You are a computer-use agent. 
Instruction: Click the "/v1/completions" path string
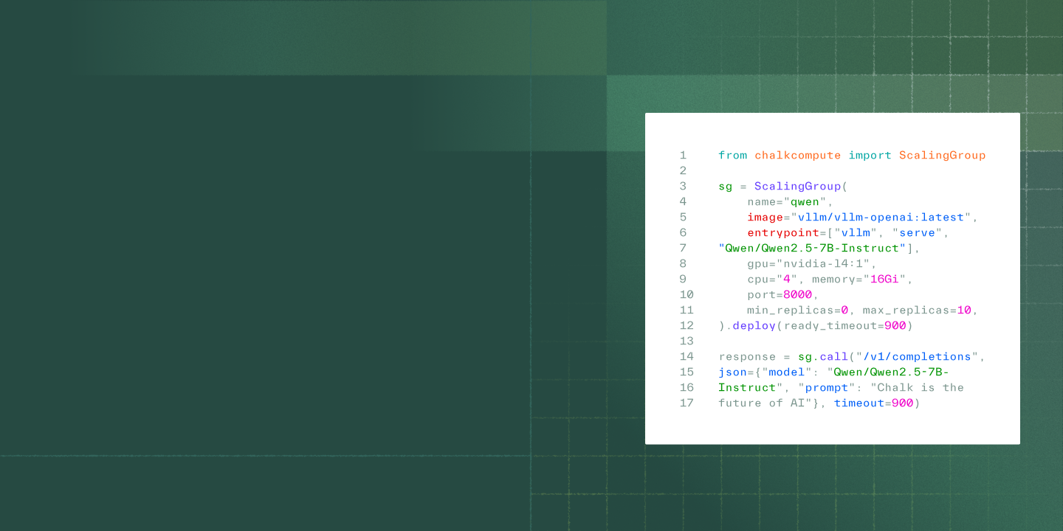coord(917,357)
